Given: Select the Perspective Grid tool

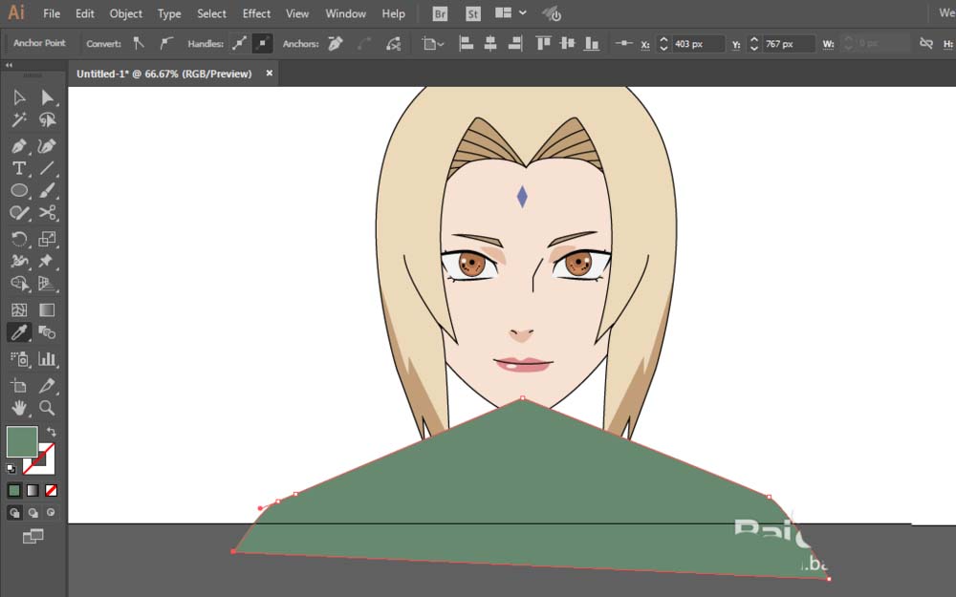Looking at the screenshot, I should point(47,284).
